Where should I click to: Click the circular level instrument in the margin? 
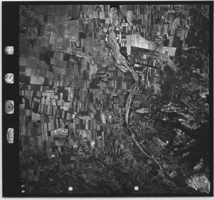tap(9, 107)
